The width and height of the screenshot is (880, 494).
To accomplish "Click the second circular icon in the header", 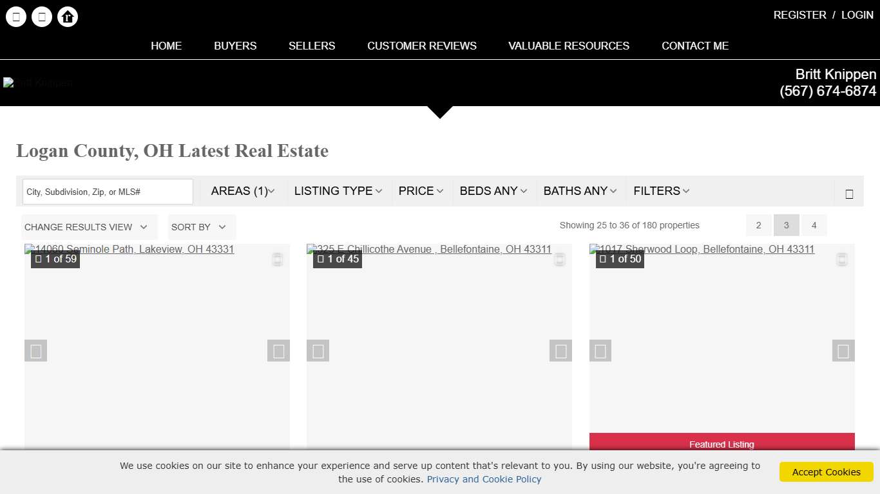I will click(x=42, y=17).
